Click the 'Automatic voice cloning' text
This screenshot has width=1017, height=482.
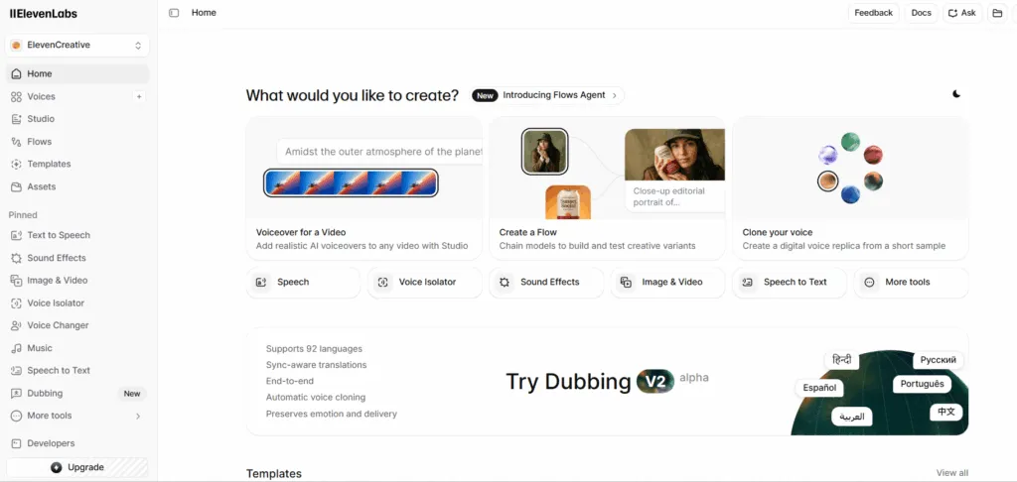coord(315,398)
